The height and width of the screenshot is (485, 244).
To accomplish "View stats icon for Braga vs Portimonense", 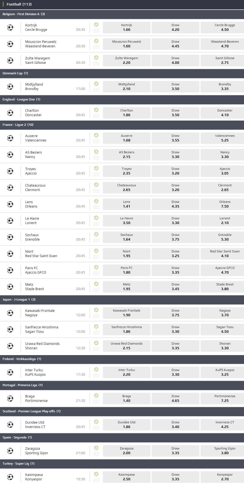I will click(96, 396).
